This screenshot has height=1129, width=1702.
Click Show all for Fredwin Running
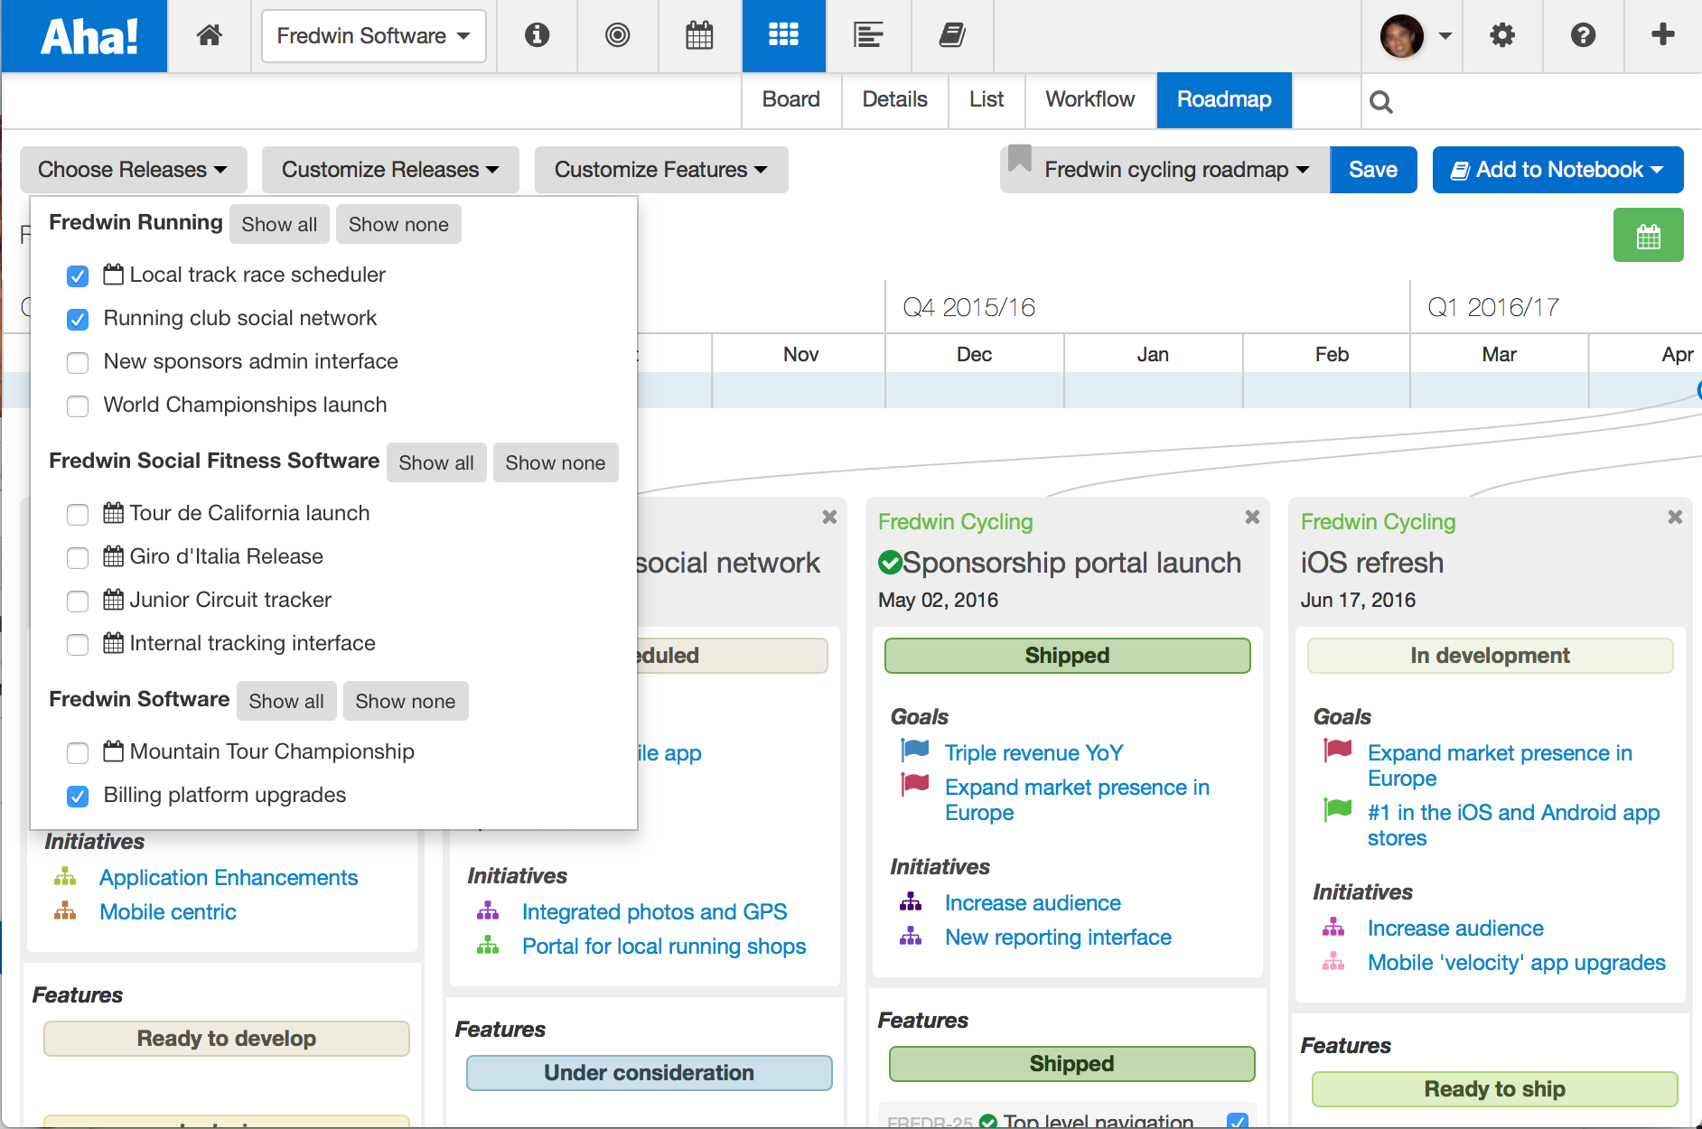tap(279, 224)
